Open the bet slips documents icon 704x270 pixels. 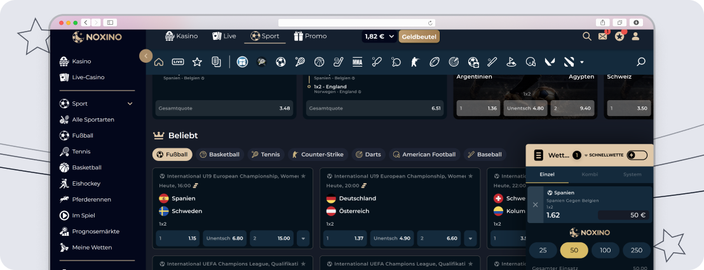(x=217, y=61)
